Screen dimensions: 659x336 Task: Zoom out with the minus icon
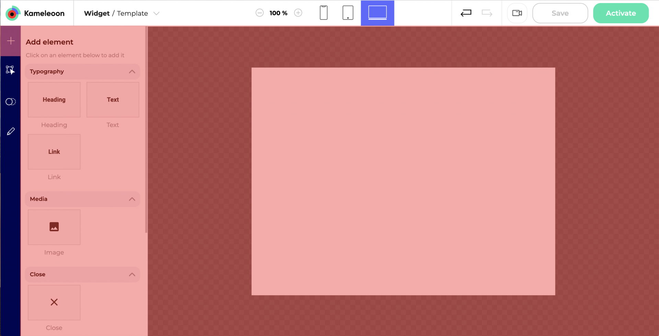260,13
